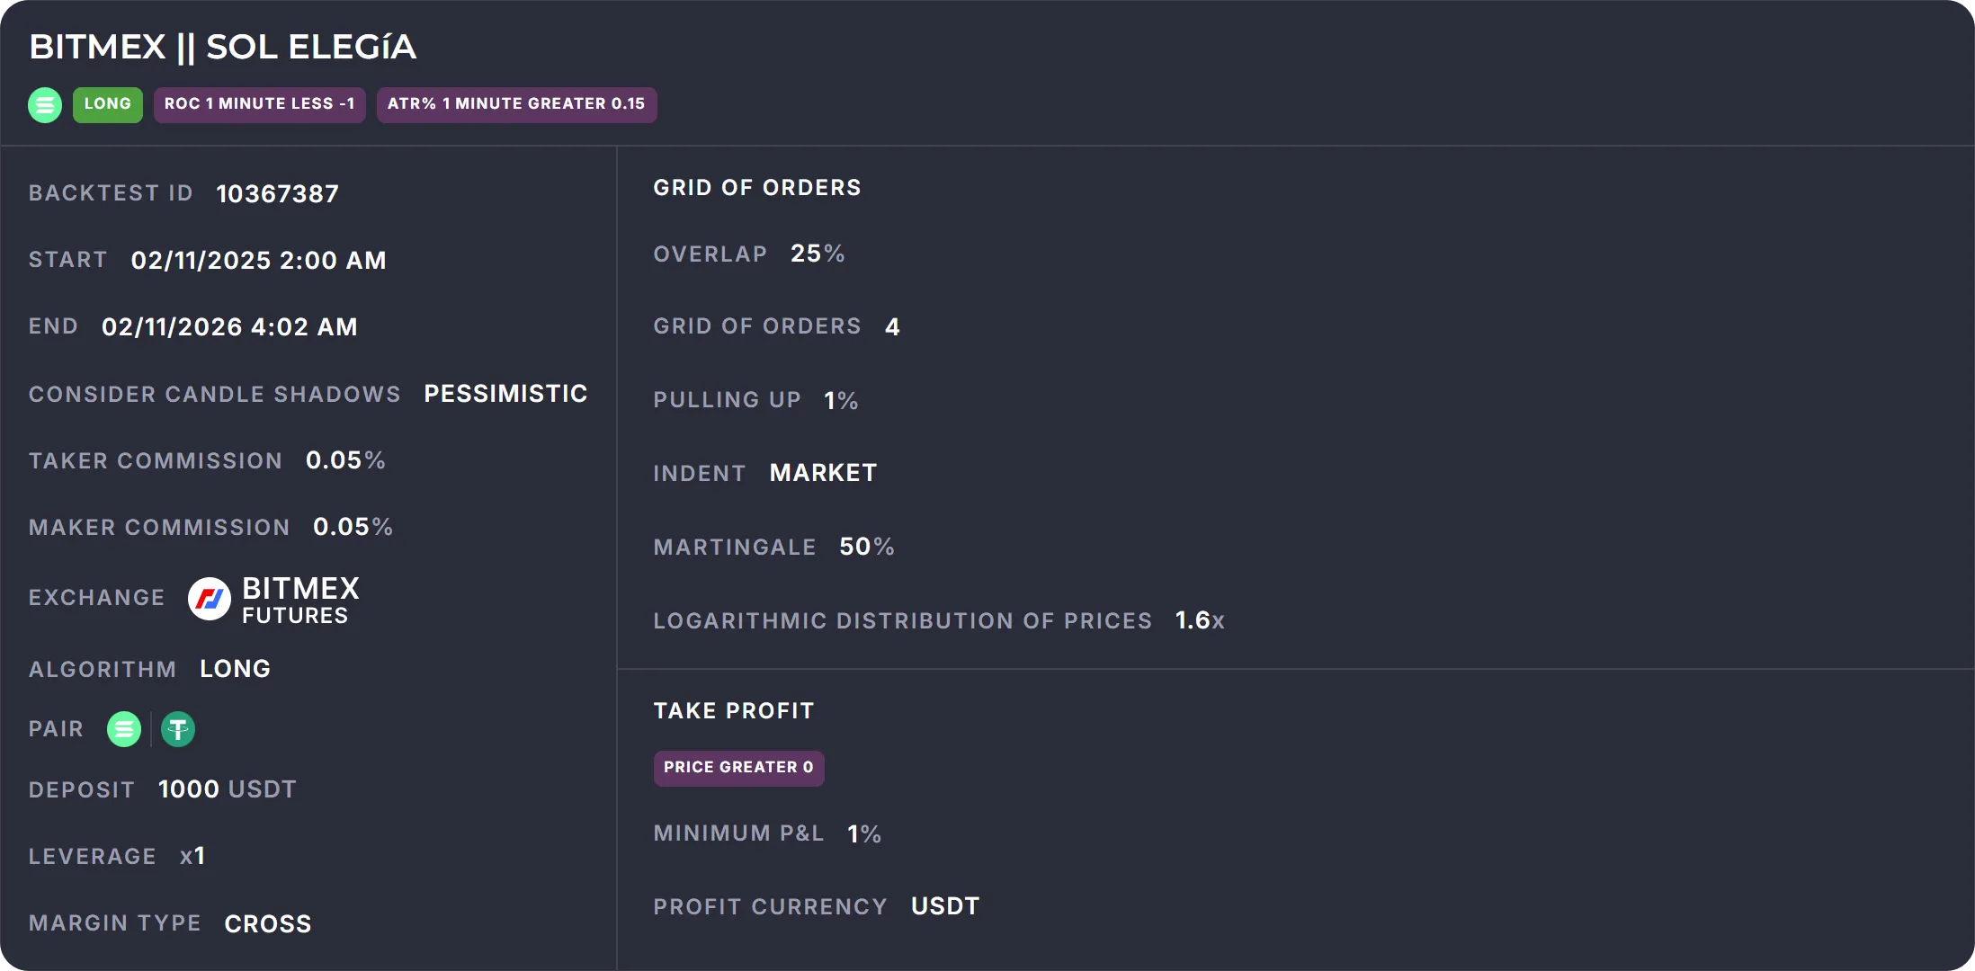Click the PRICE GREATER 0 badge

click(738, 768)
